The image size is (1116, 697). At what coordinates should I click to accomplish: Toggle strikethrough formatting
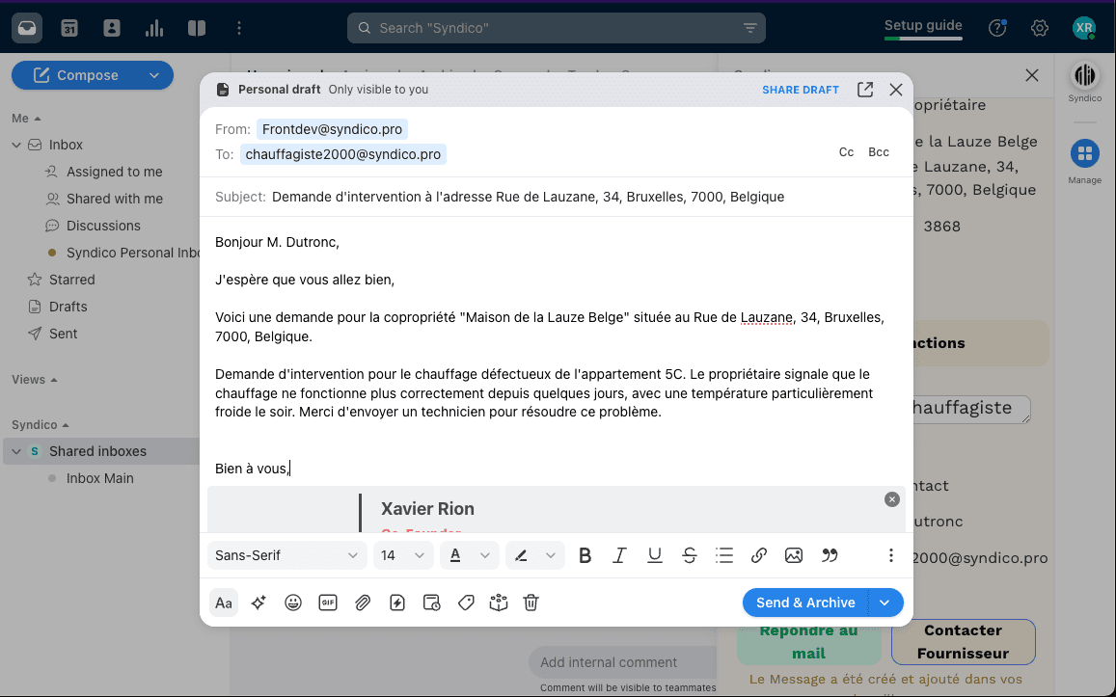click(689, 555)
